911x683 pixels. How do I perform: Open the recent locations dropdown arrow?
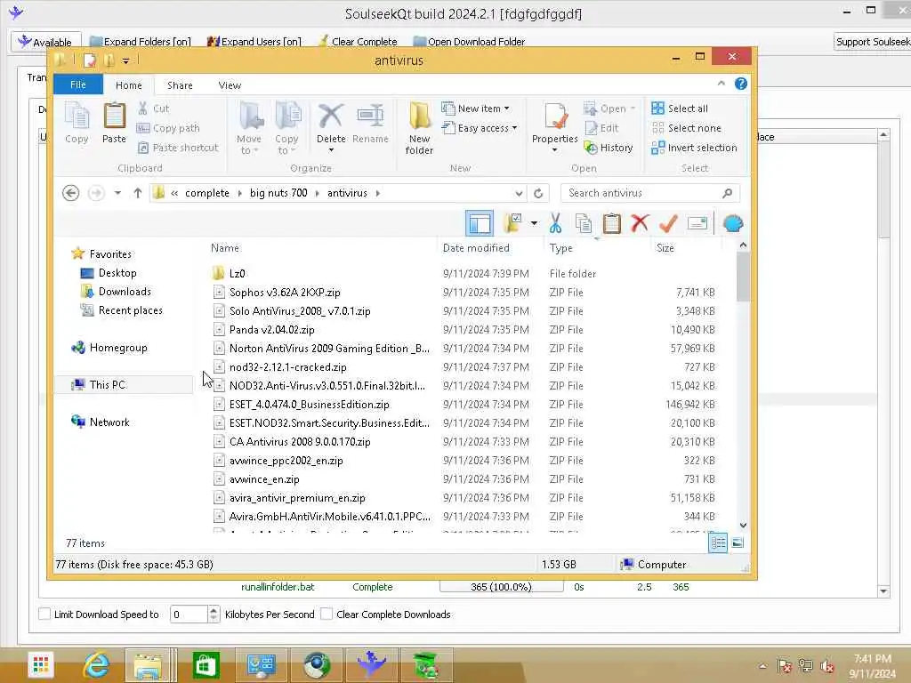(x=117, y=193)
